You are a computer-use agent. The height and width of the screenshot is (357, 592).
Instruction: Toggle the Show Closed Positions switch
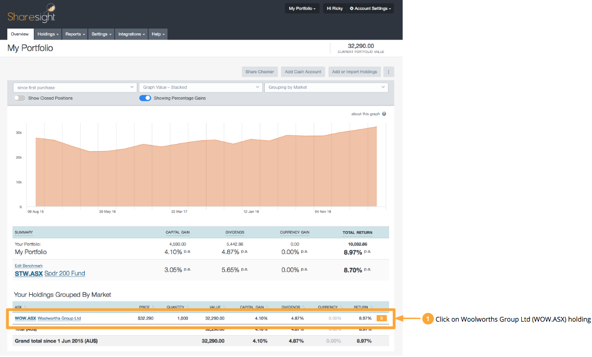[x=19, y=98]
